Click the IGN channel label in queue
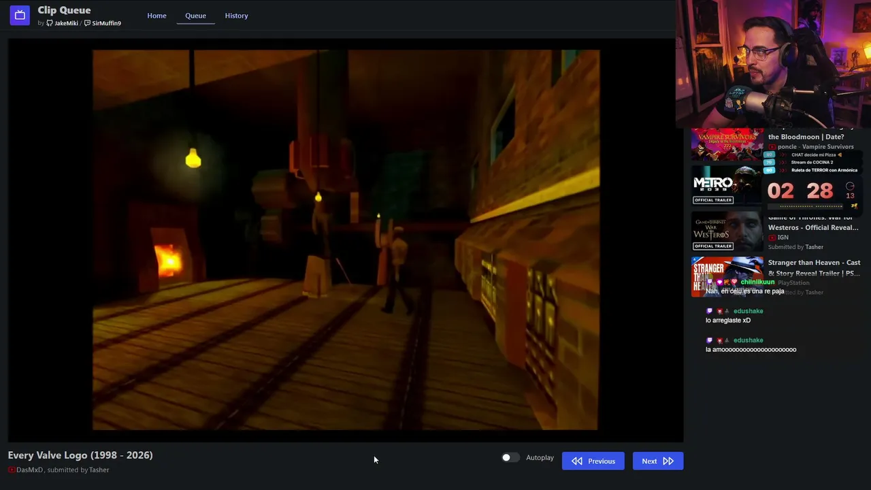Viewport: 871px width, 490px height. 783,238
